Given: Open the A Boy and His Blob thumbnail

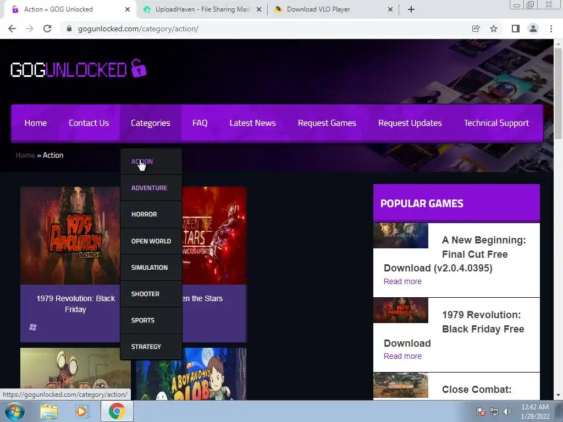Looking at the screenshot, I should tap(191, 374).
